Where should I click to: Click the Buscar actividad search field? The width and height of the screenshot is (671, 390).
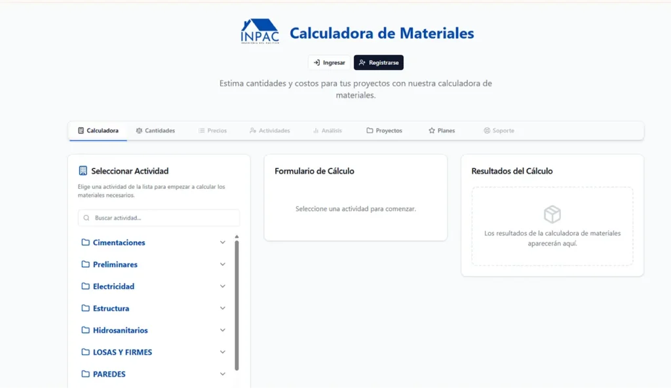coord(159,218)
